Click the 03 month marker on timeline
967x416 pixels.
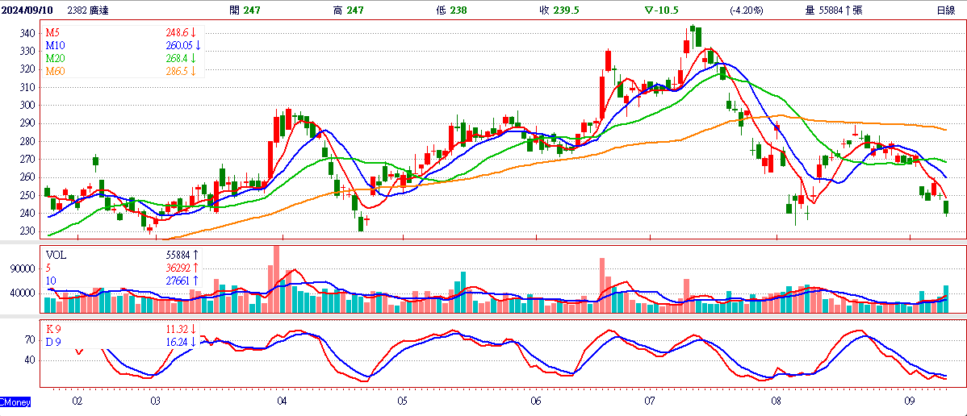155,401
